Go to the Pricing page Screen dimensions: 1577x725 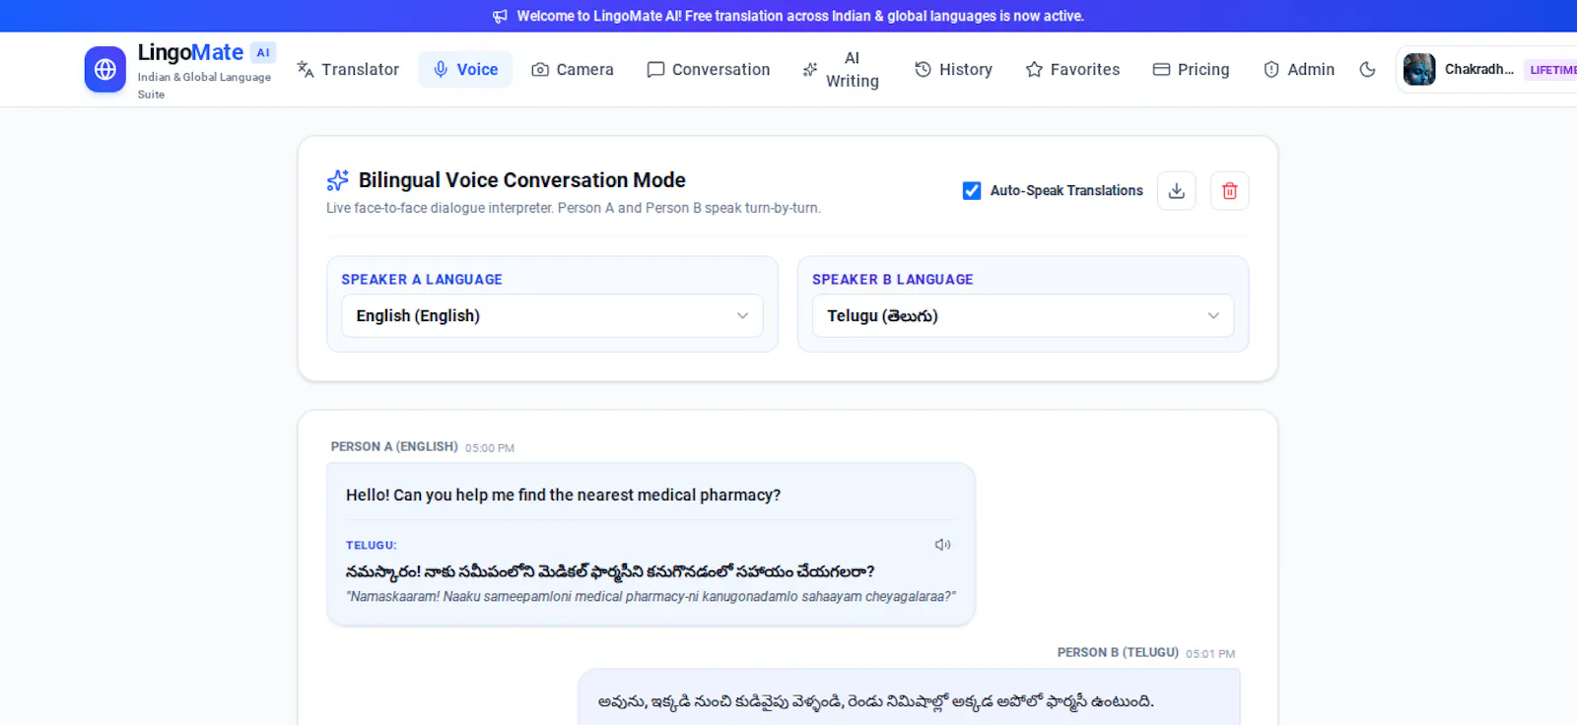1192,69
